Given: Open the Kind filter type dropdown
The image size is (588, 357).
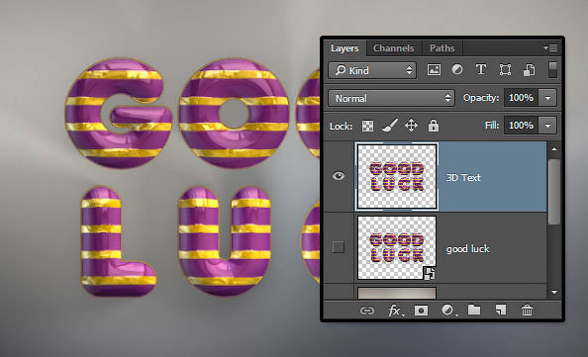Looking at the screenshot, I should [372, 70].
